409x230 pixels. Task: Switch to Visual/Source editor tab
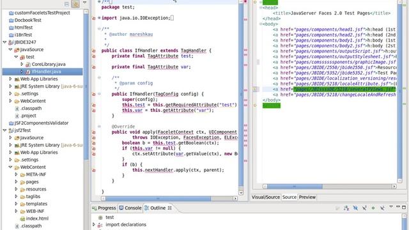coord(266,197)
